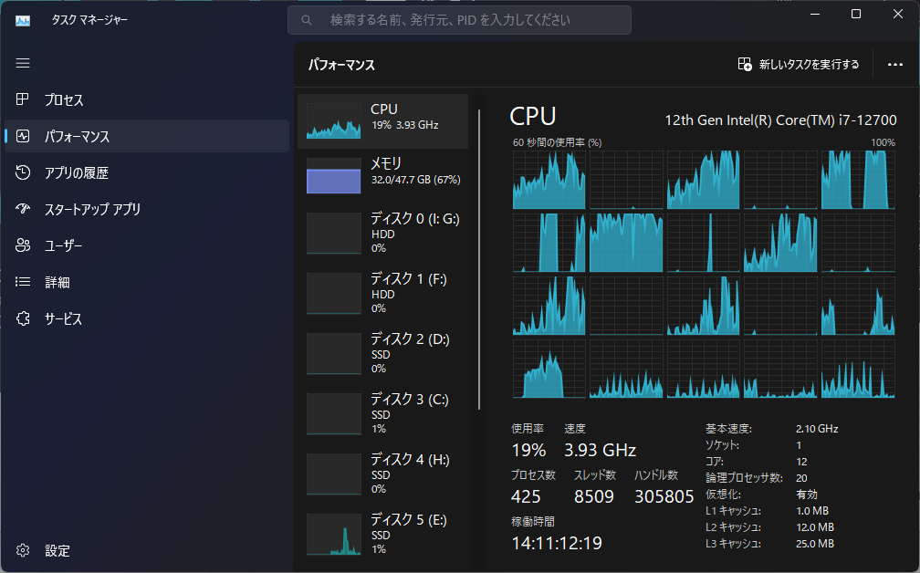Click the 12th Gen Intel Core i7-12700 label
Screen dimensions: 920x573
780,120
